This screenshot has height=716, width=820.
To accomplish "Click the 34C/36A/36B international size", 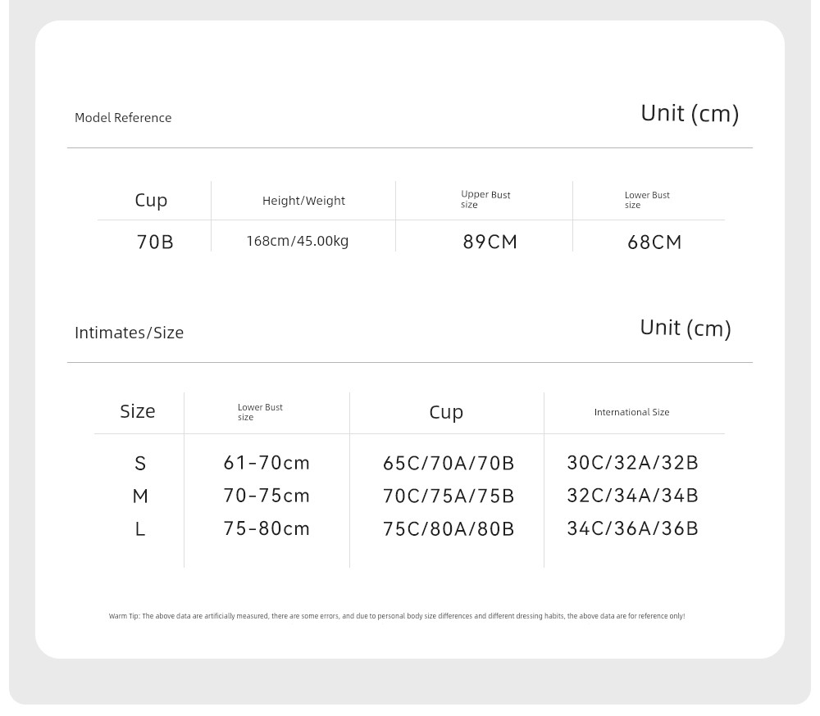I will [632, 528].
